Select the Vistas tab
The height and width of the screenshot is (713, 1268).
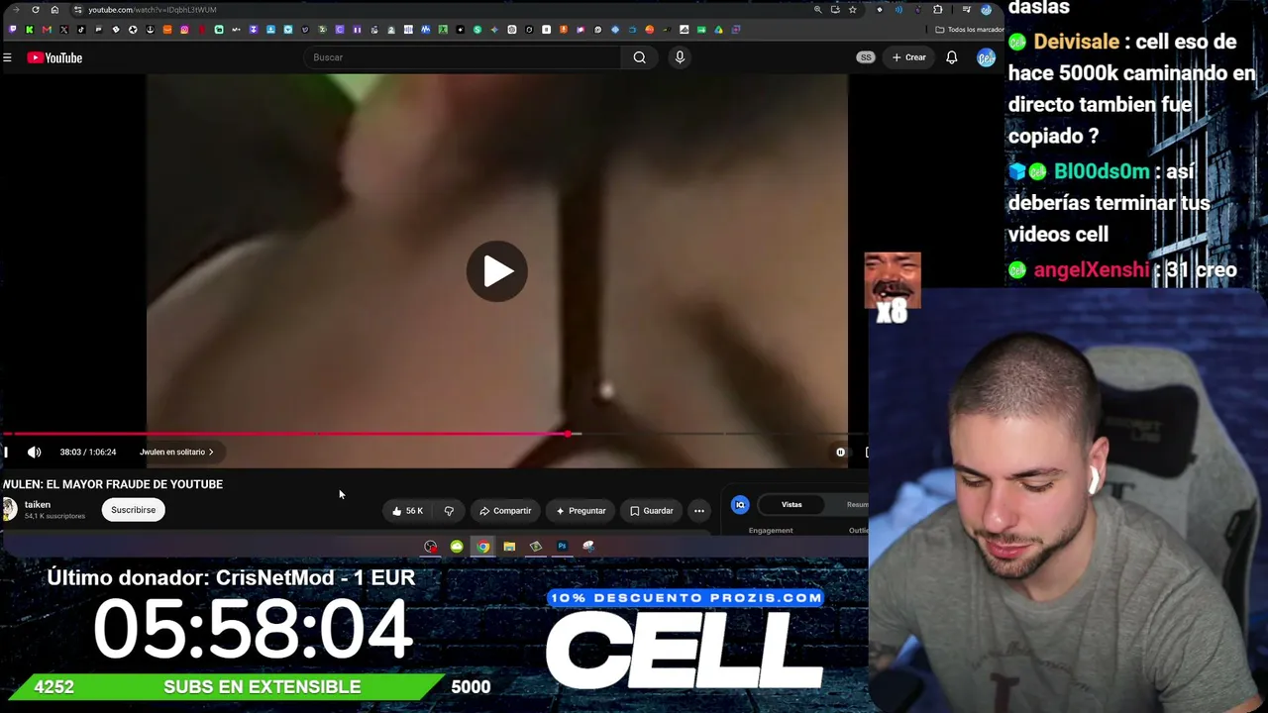click(792, 505)
